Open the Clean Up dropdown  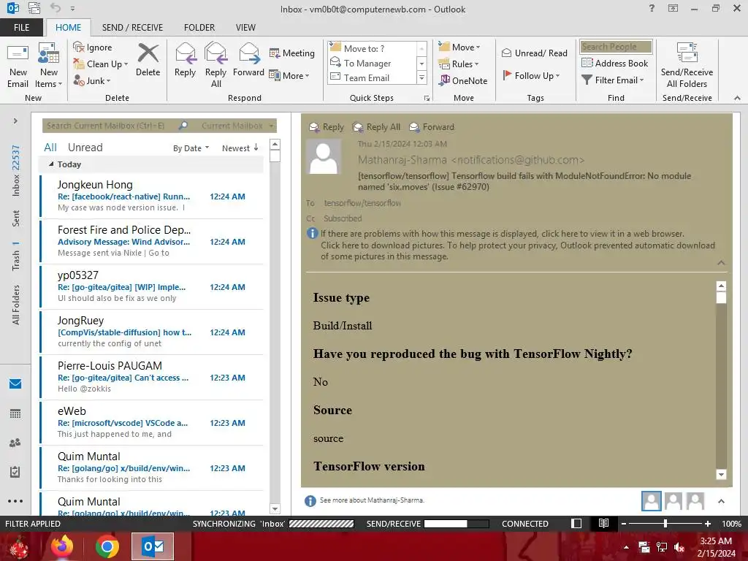[x=101, y=64]
